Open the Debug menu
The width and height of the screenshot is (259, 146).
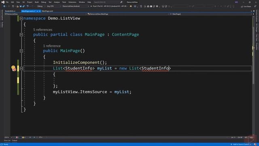point(44,2)
